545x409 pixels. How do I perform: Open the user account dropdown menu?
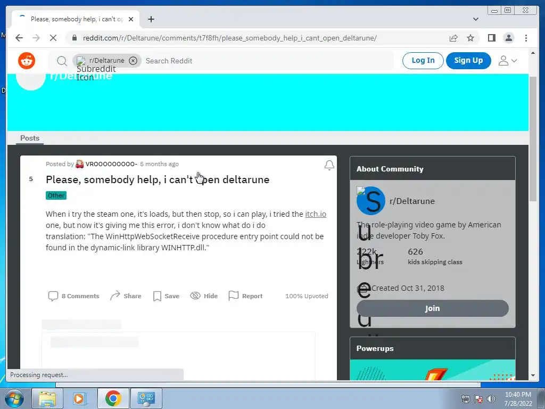pos(507,61)
